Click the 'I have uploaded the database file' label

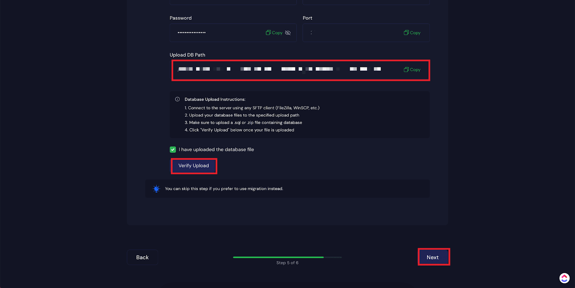point(216,150)
